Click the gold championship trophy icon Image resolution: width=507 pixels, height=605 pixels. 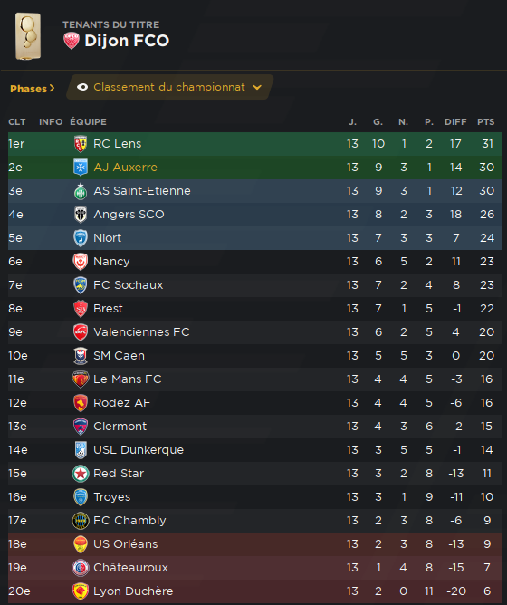coord(28,36)
